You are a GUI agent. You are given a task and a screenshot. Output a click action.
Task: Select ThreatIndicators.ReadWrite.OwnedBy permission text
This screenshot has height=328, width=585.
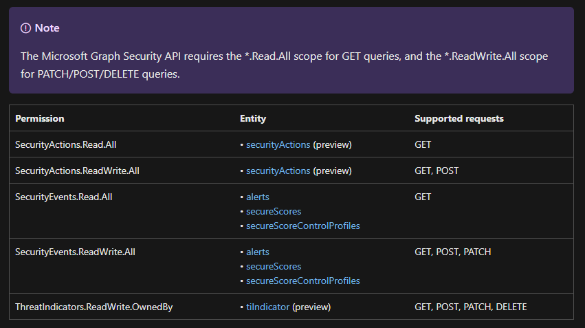pyautogui.click(x=94, y=307)
